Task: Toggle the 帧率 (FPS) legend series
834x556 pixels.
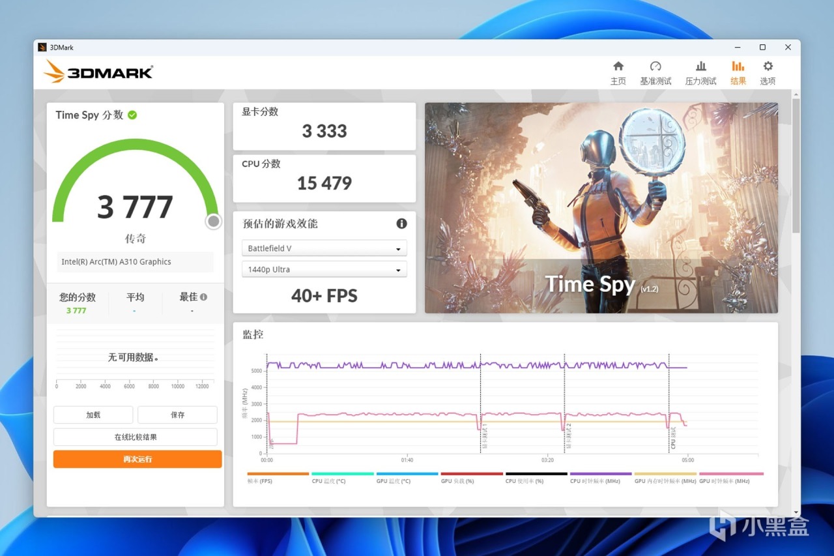Action: tap(278, 478)
